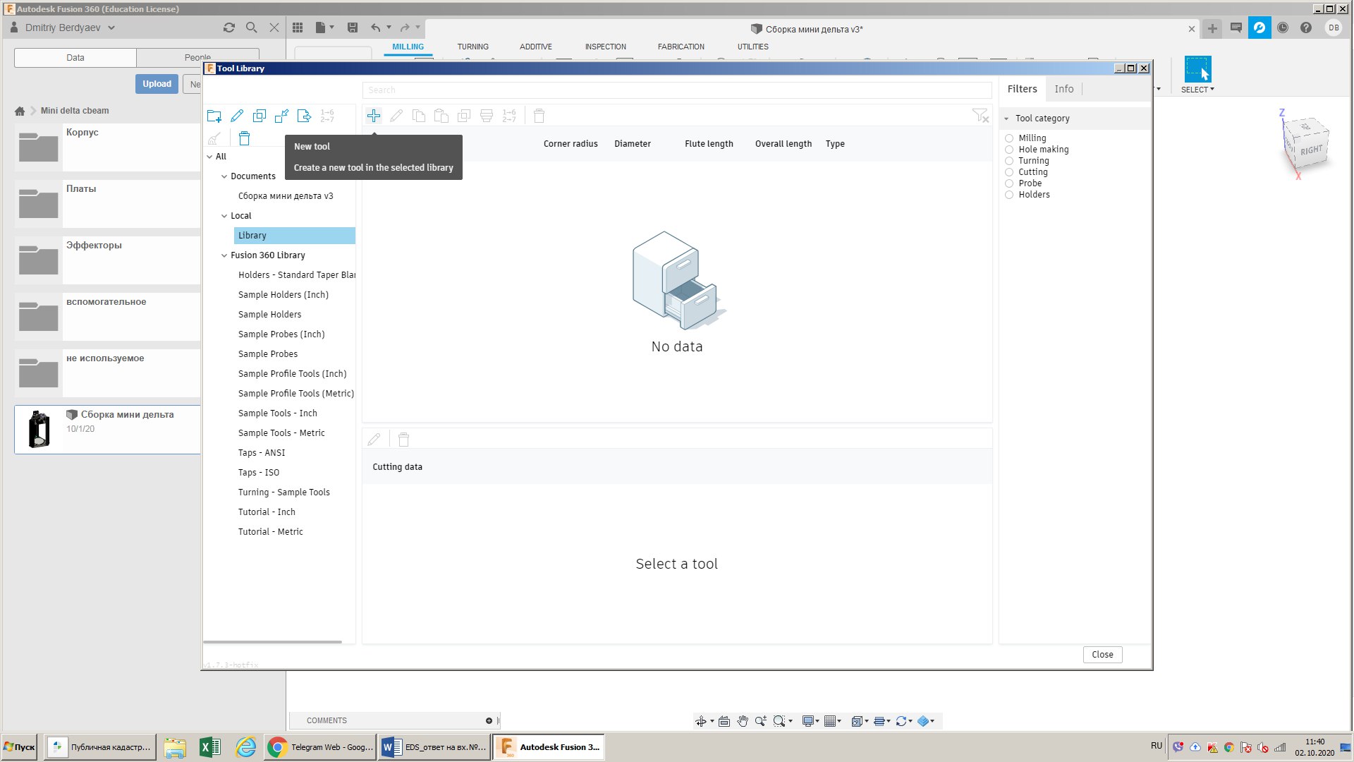Click the New tool plus icon
The image size is (1354, 762).
(374, 116)
